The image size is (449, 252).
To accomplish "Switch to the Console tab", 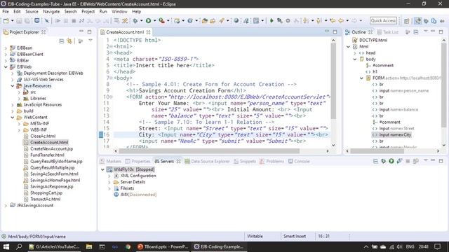I will tap(299, 162).
